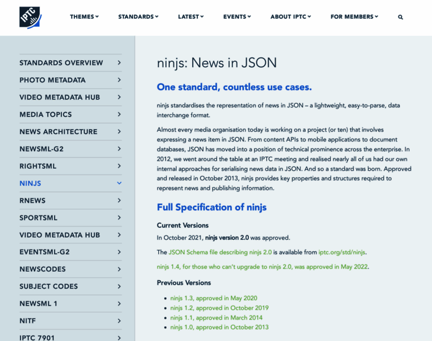Open NewsCodes sidebar link
Screen dimensions: 432x341
[x=43, y=269]
